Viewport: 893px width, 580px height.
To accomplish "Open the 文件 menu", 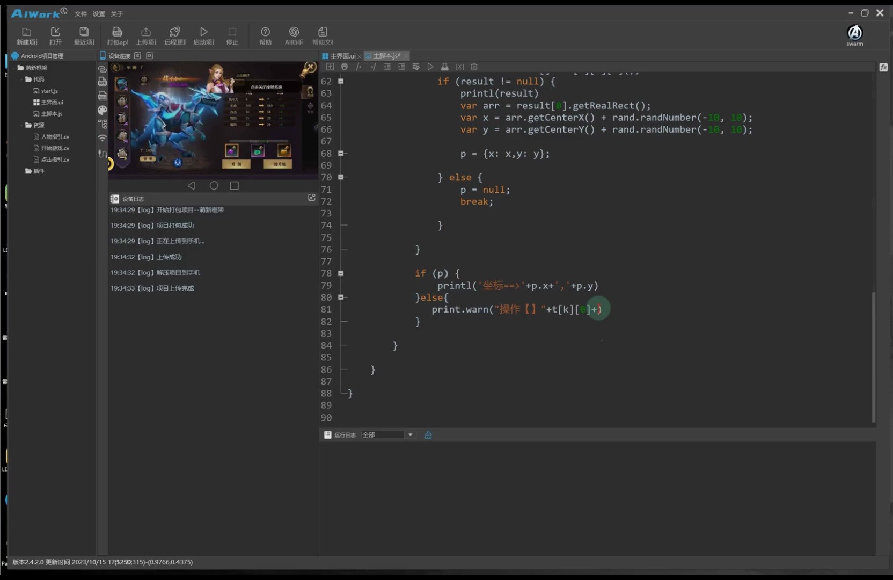I will coord(80,14).
